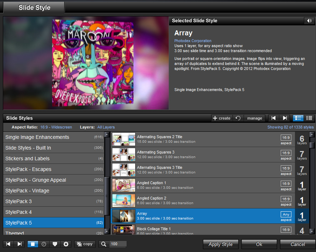
Task: Click Showing 82 of 1338 styles text
Action: coord(290,127)
